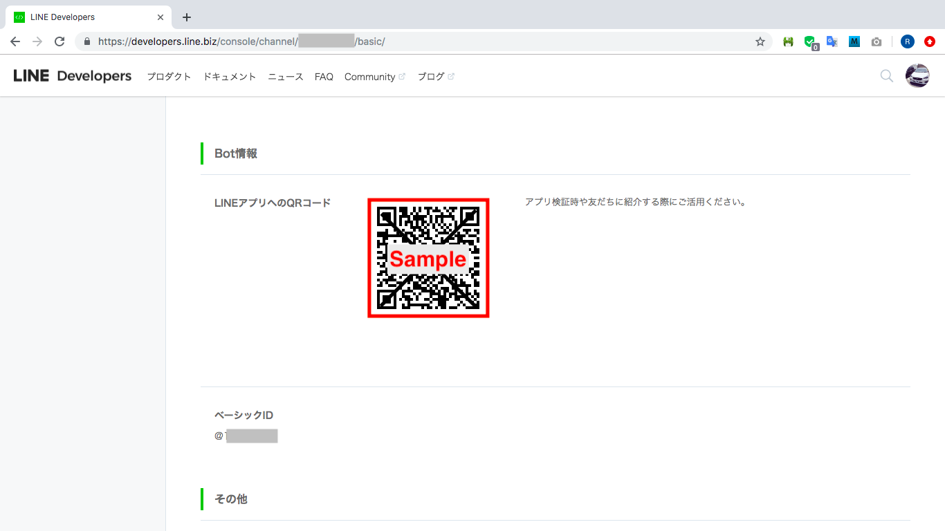Open a new tab with the plus button
Image resolution: width=945 pixels, height=531 pixels.
point(186,17)
